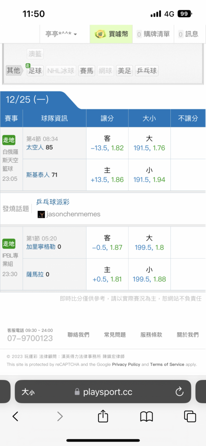The width and height of the screenshot is (206, 446).
Task: Click the 太空人 team name link
Action: (x=35, y=147)
